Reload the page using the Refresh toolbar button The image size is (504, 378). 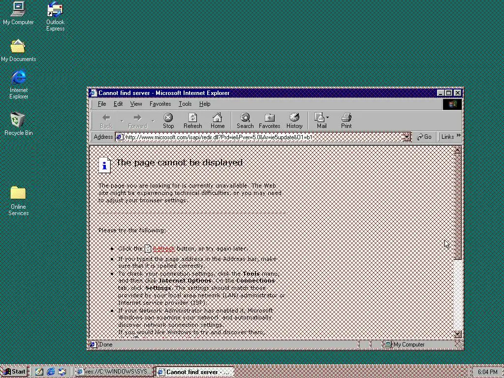(193, 121)
